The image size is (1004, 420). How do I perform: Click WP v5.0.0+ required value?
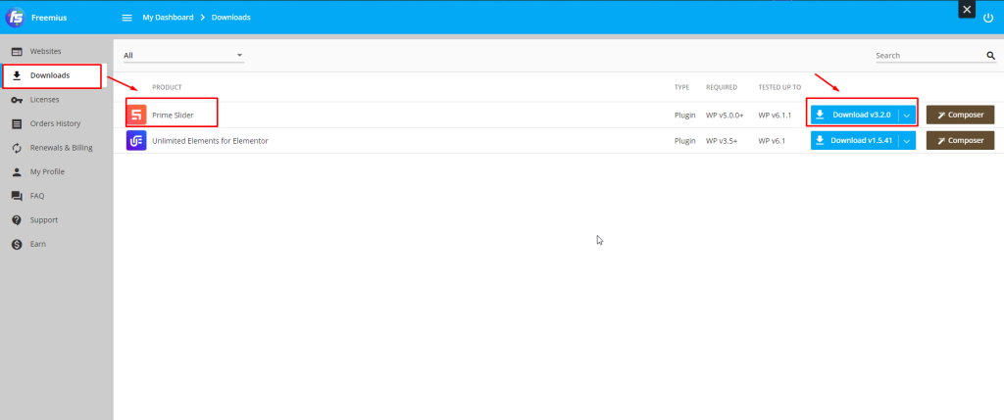(725, 116)
